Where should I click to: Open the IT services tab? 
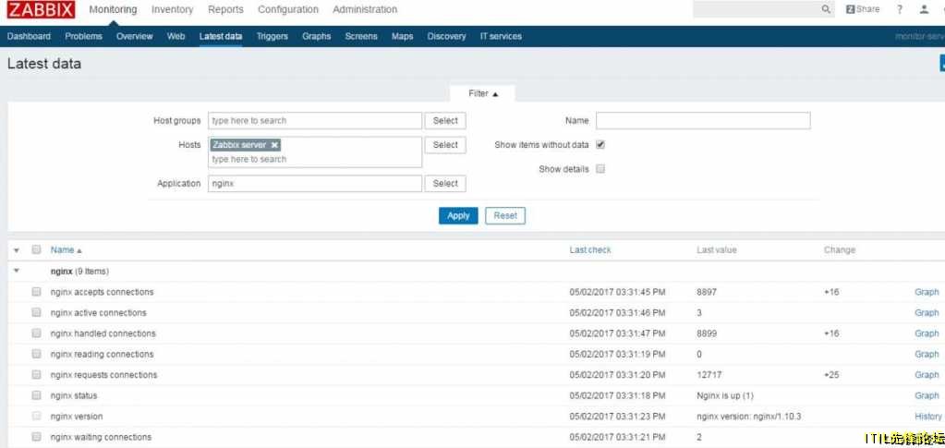tap(501, 36)
